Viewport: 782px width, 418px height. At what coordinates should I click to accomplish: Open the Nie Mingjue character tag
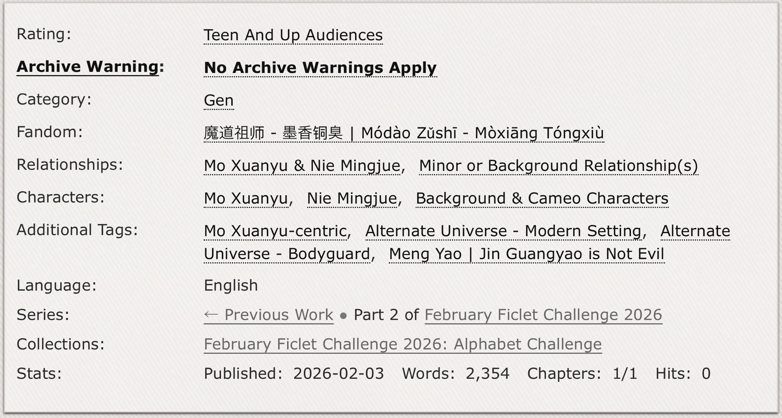[x=352, y=198]
